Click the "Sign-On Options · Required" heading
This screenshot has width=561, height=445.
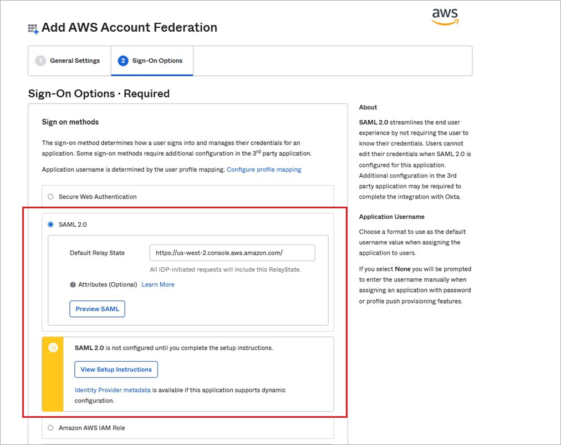[x=99, y=94]
